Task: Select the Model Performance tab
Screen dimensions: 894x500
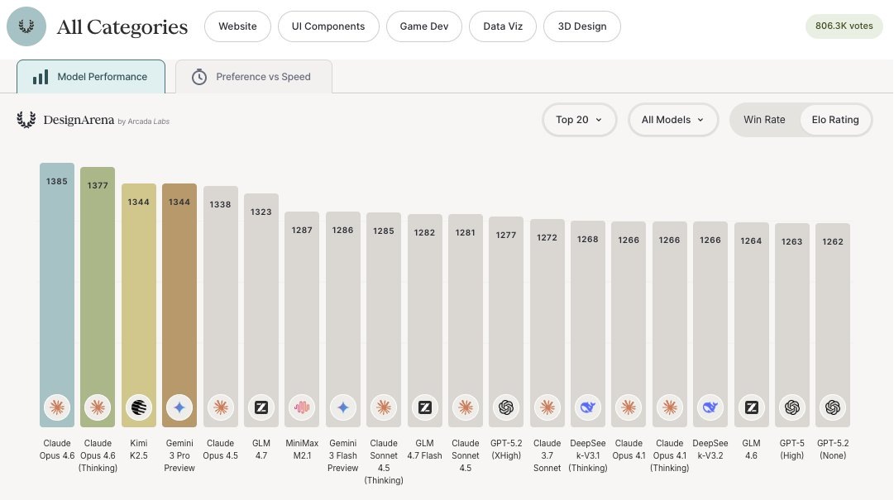Action: [x=91, y=77]
